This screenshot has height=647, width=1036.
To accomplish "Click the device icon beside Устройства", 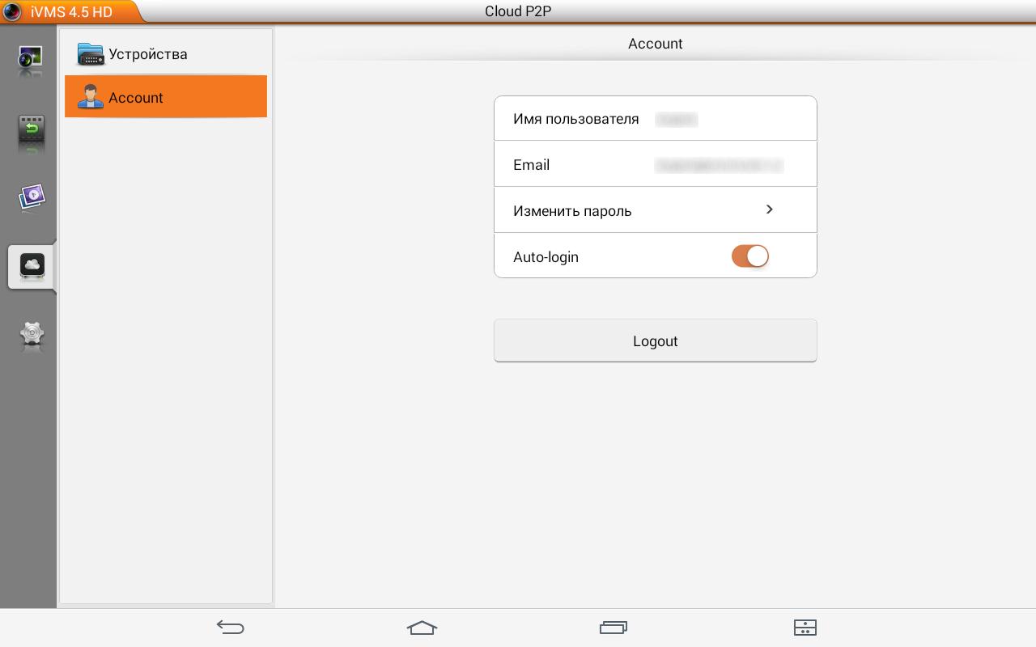I will 91,53.
